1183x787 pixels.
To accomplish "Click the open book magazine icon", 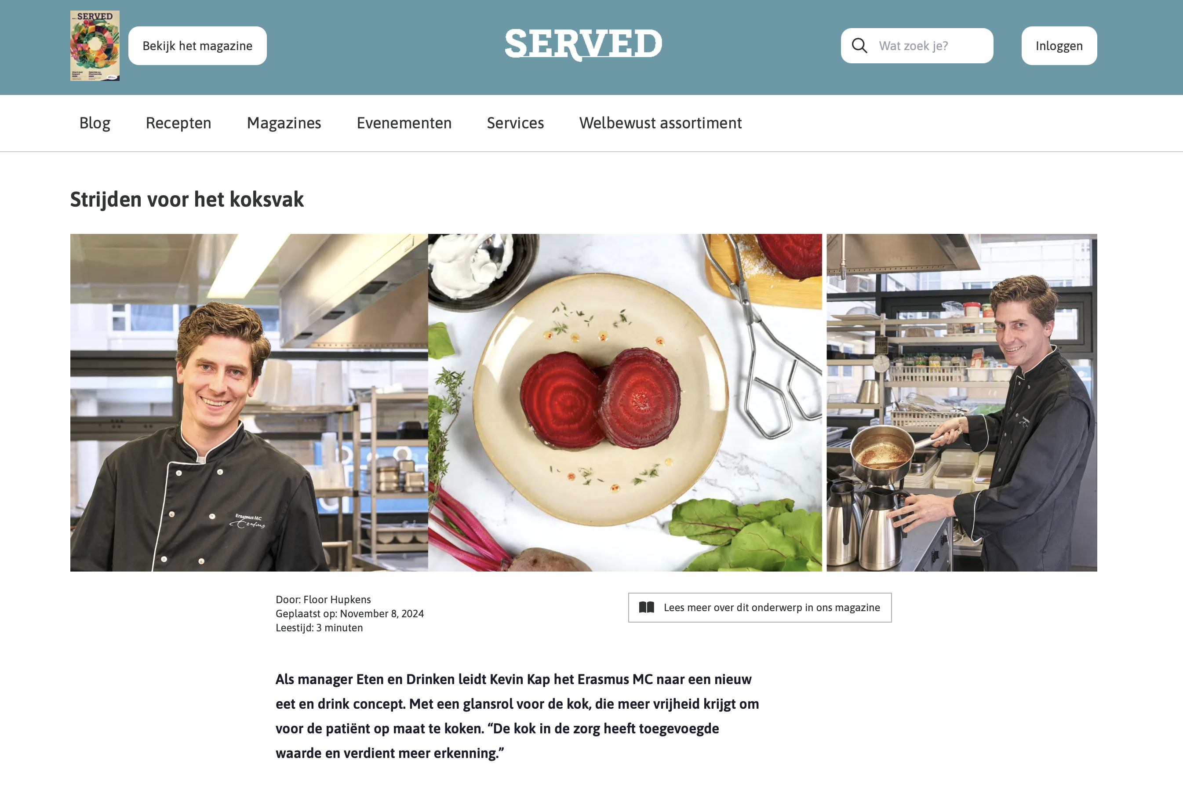I will pyautogui.click(x=646, y=607).
